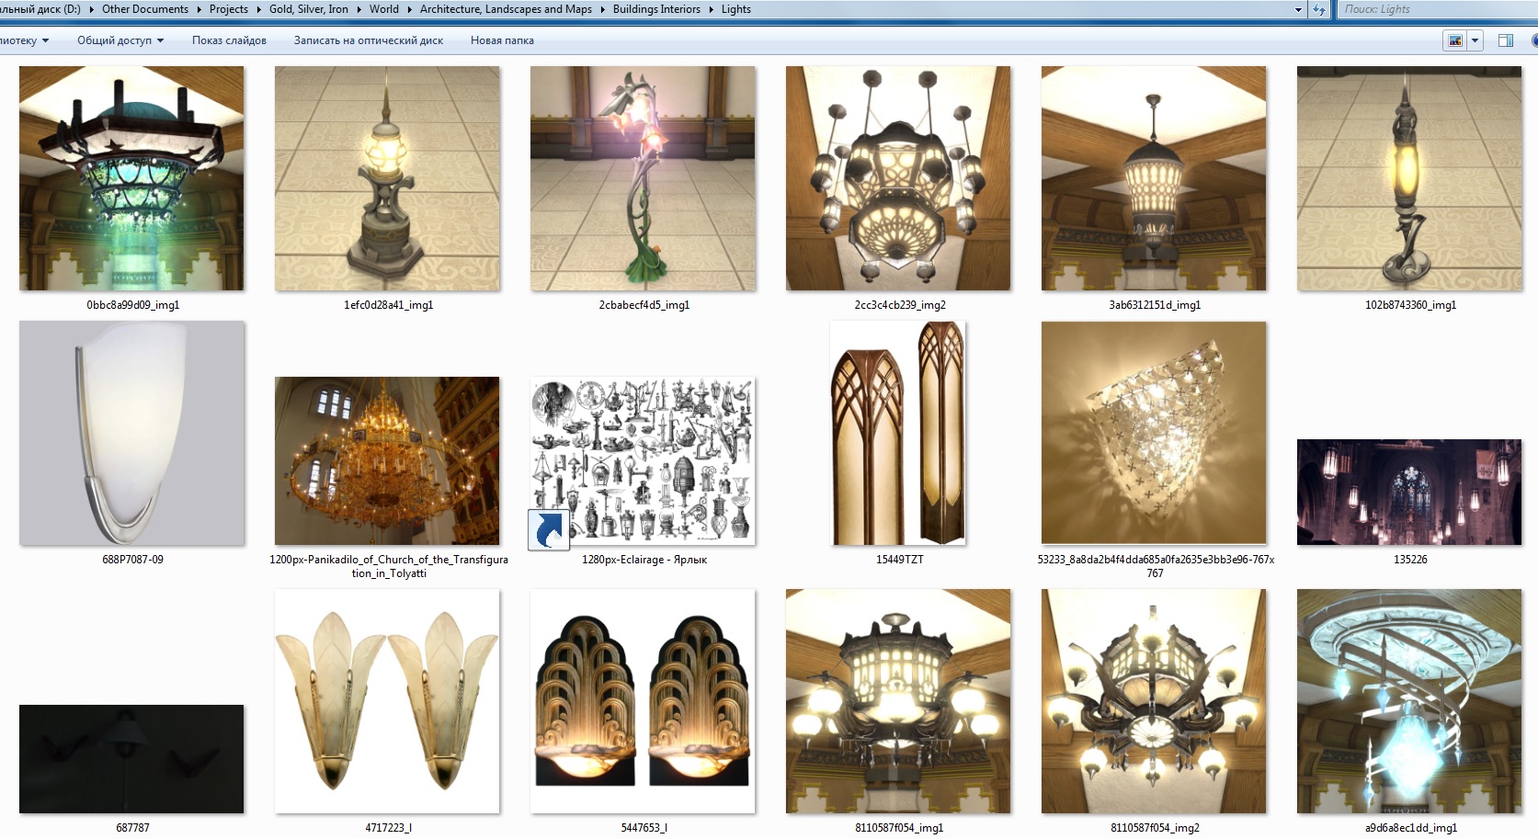Select the 4717223_l glass sconces thumbnail
The width and height of the screenshot is (1538, 839).
tap(387, 702)
